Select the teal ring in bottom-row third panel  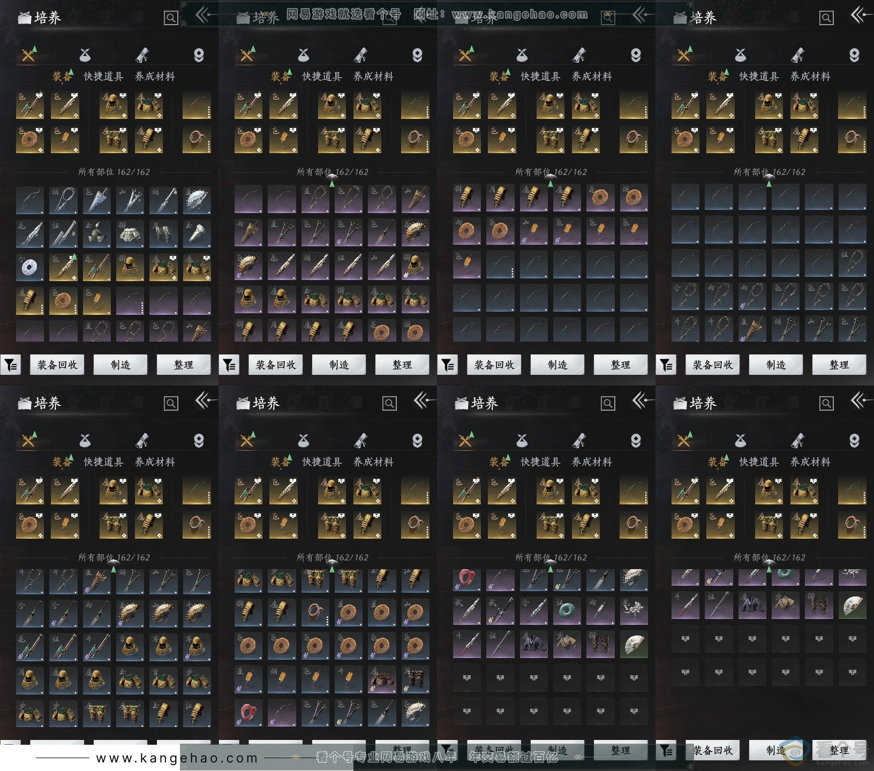[x=567, y=611]
